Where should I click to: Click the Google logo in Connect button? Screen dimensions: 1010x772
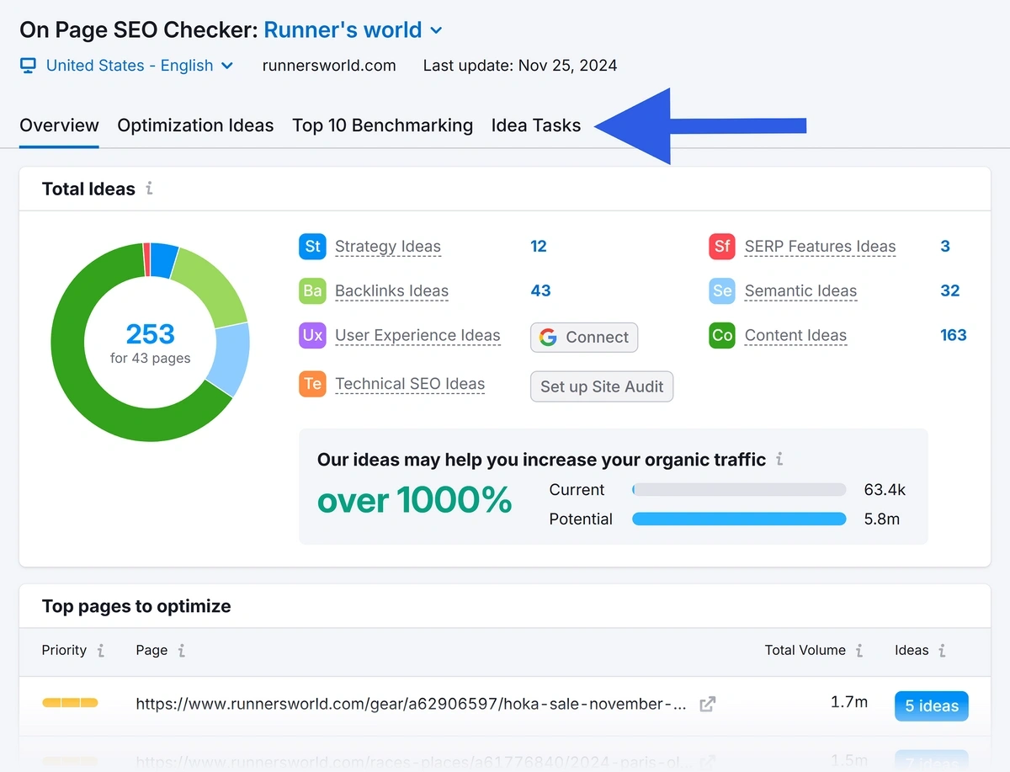(548, 338)
